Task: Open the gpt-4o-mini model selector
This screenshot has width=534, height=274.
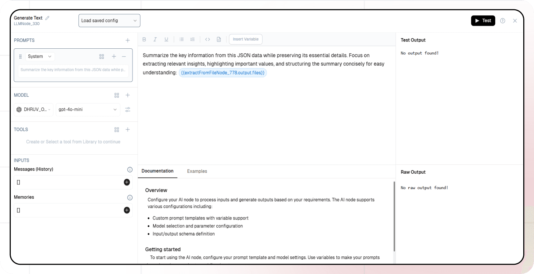Action: pos(88,110)
